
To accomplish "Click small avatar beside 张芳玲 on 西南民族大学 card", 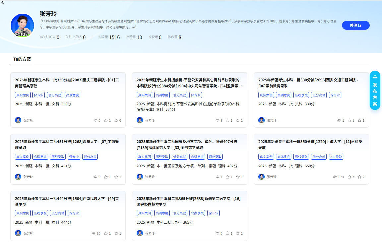I will [x=18, y=233].
